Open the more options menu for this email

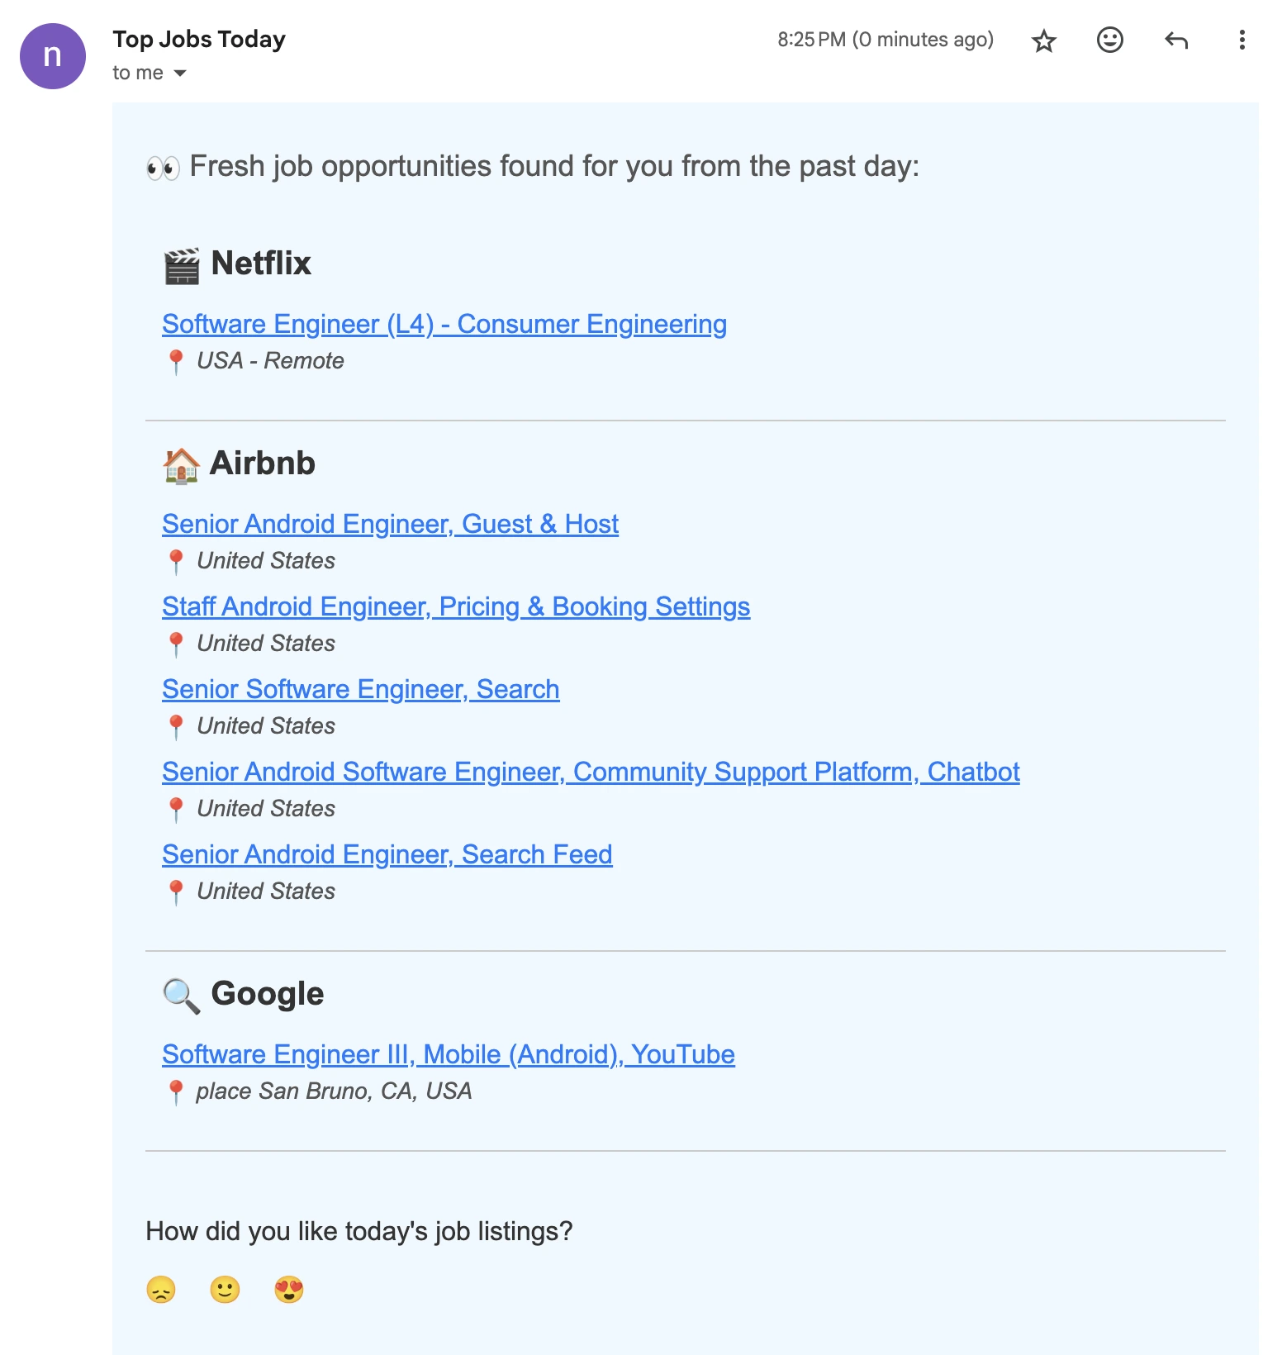(1242, 40)
